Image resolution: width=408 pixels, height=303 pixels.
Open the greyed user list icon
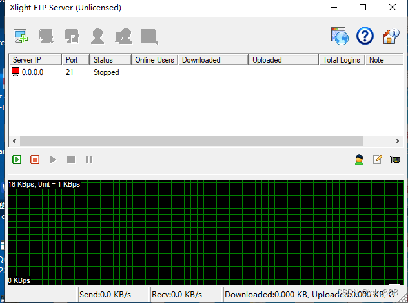click(97, 36)
